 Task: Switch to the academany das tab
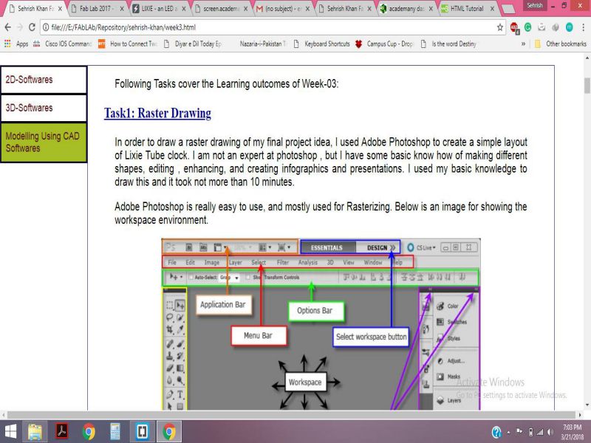[x=406, y=9]
